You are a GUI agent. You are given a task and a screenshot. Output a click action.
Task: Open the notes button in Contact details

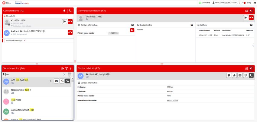point(229,75)
